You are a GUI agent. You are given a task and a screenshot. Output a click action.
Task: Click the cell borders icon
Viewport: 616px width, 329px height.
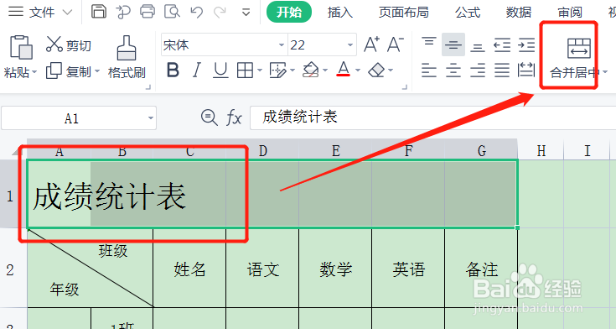coord(245,70)
